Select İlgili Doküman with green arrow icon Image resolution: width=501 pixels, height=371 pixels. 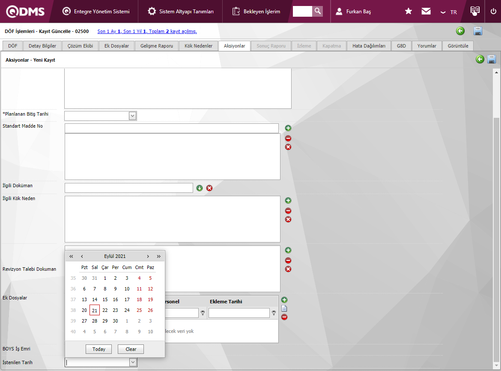point(200,188)
